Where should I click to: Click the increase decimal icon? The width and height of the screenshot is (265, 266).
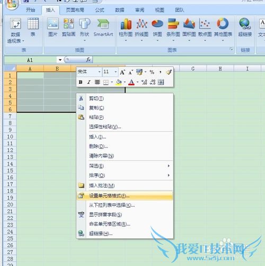[x=144, y=82]
